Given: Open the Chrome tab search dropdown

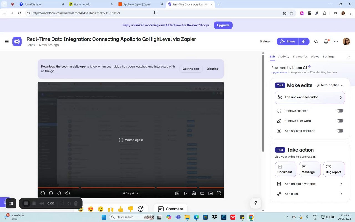Looking at the screenshot, I should click(x=4, y=4).
